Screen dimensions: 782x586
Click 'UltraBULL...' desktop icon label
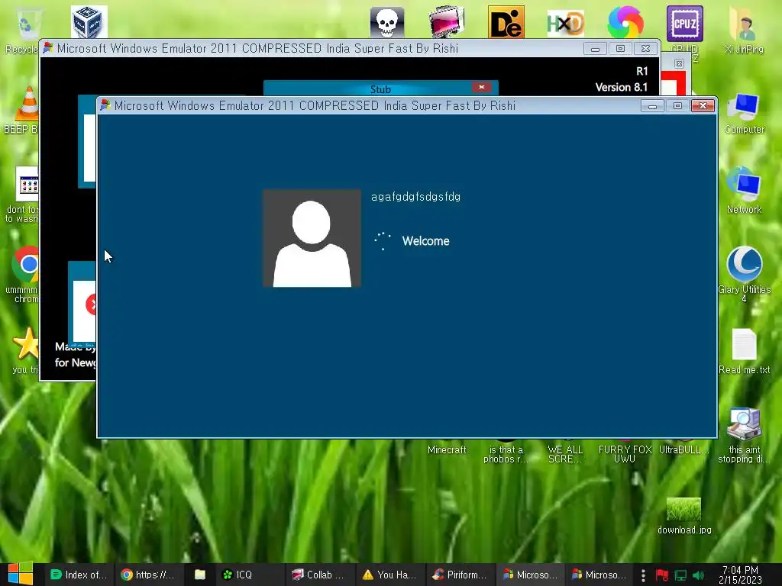click(x=683, y=450)
